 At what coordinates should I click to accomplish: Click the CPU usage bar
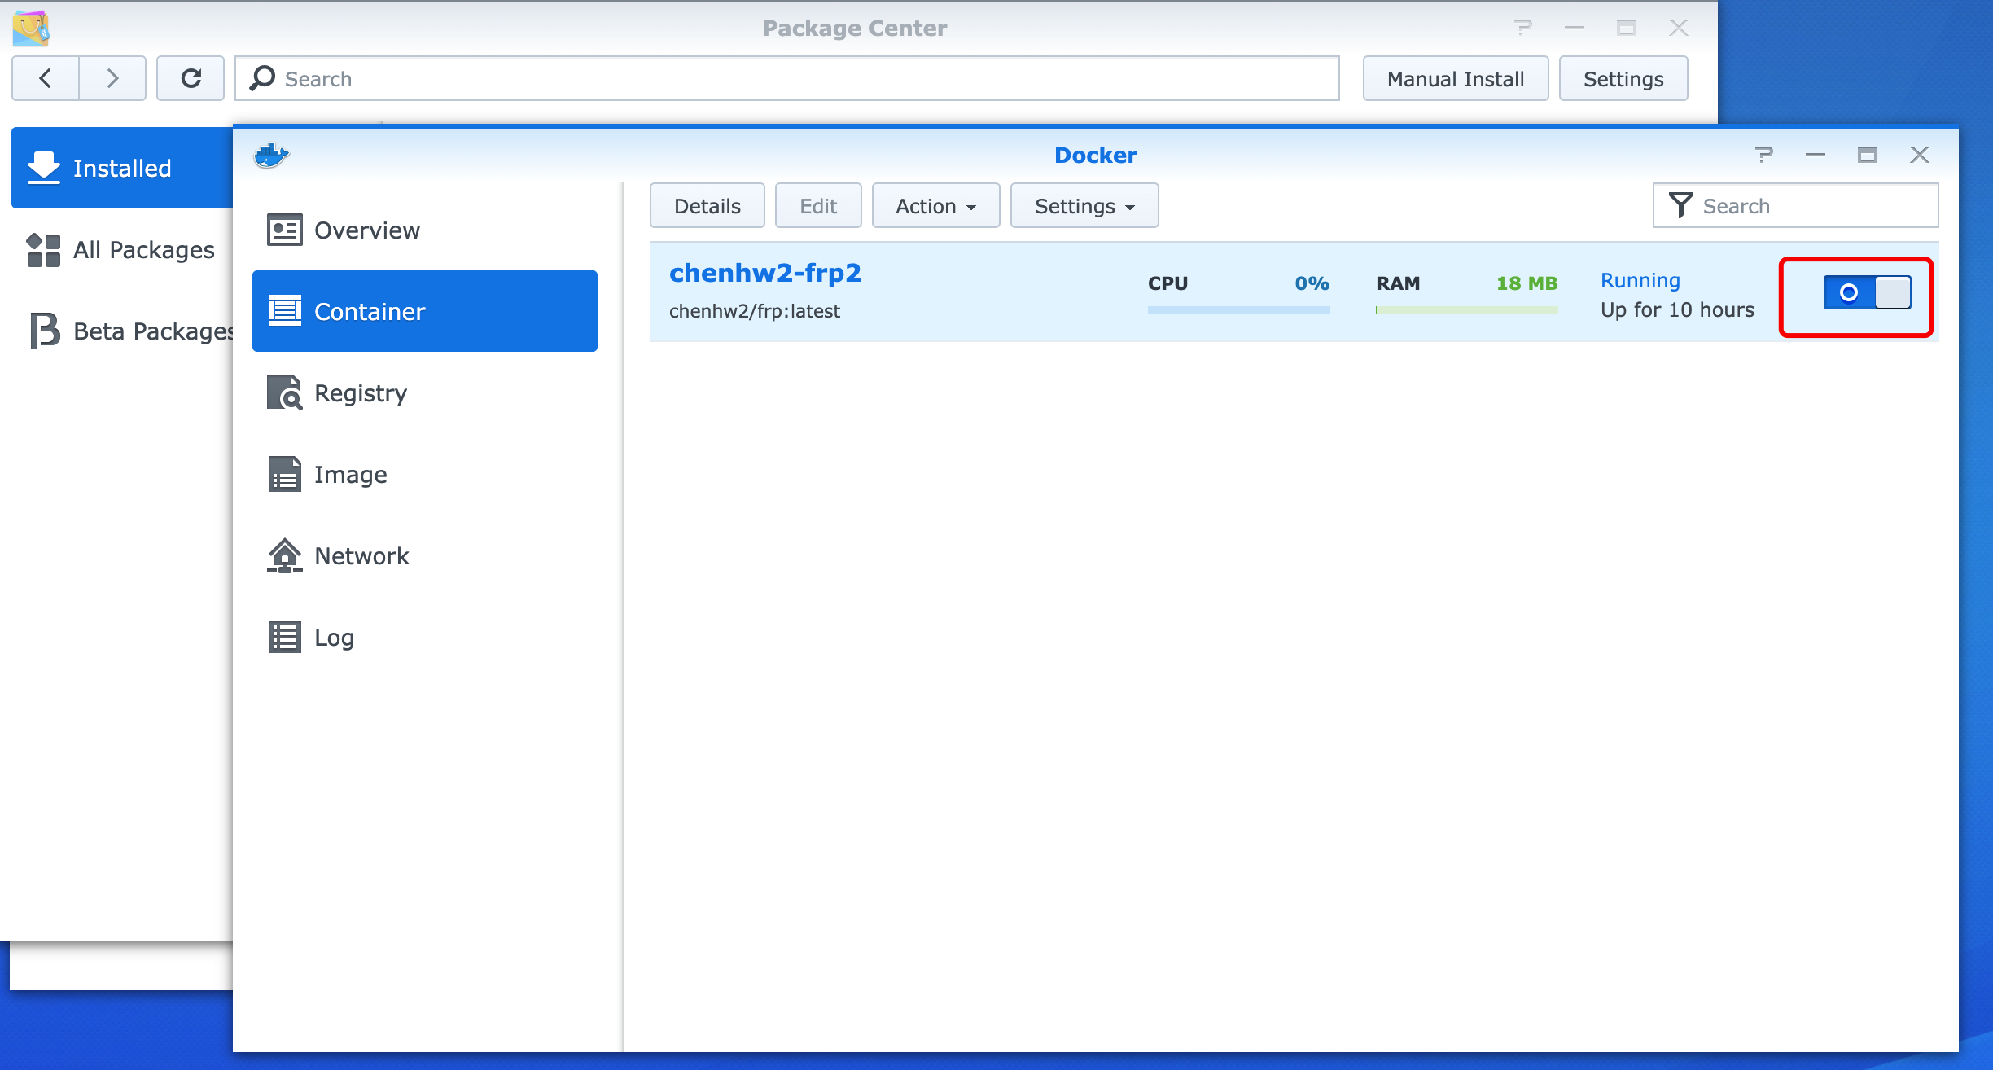1237,310
